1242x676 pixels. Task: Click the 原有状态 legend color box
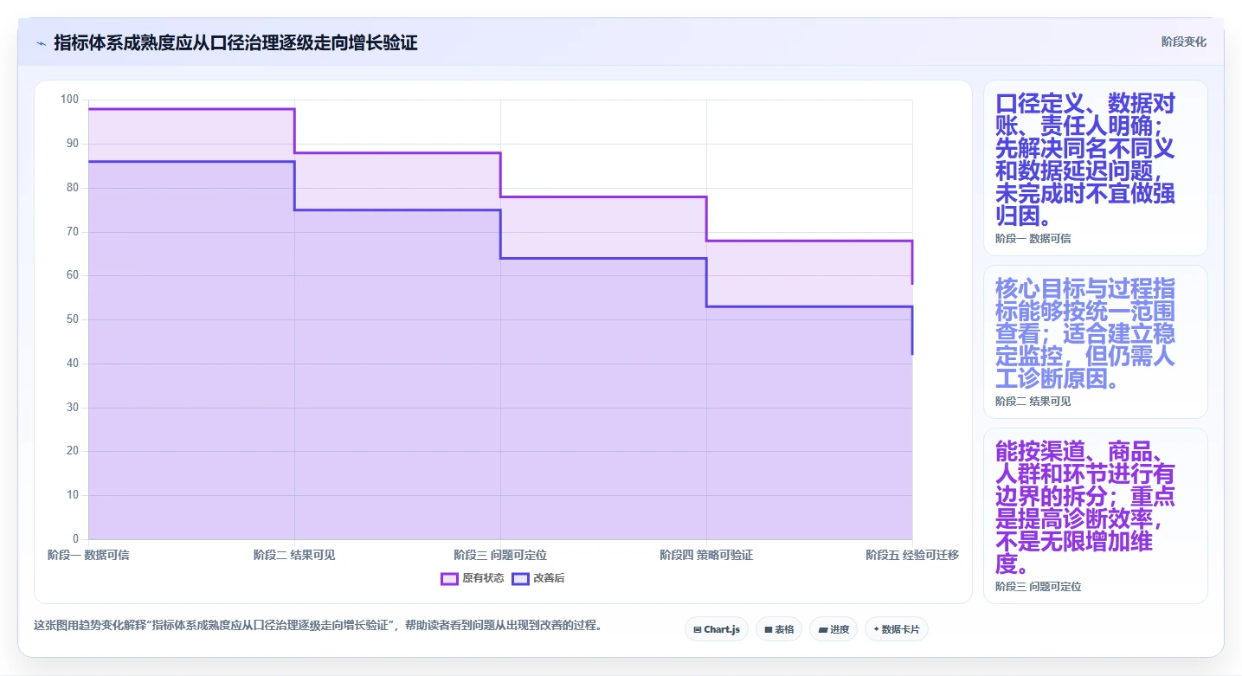point(449,578)
